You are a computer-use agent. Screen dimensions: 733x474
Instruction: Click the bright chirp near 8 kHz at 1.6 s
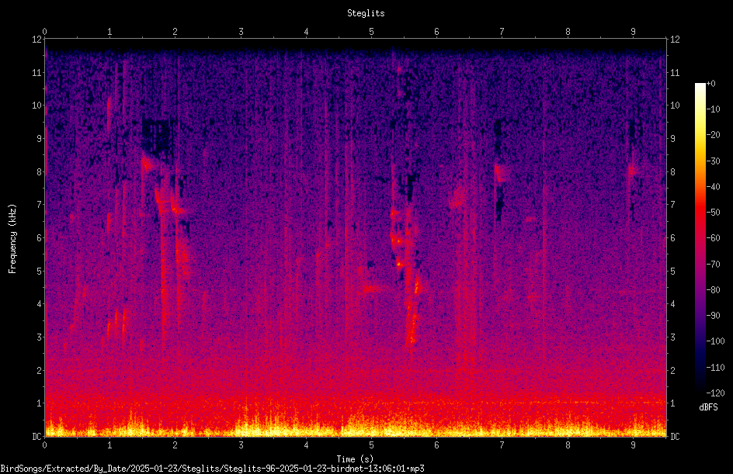point(148,164)
